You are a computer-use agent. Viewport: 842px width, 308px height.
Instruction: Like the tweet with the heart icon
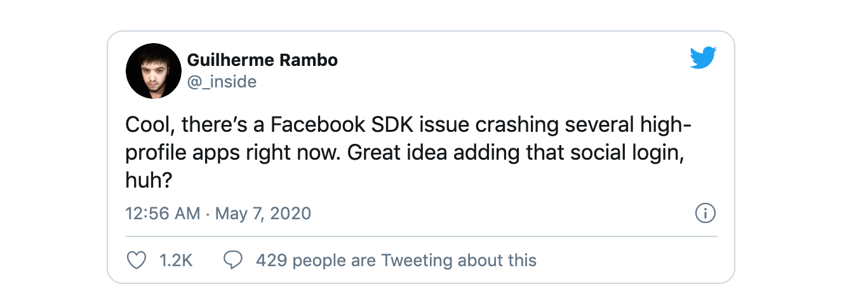[x=137, y=260]
